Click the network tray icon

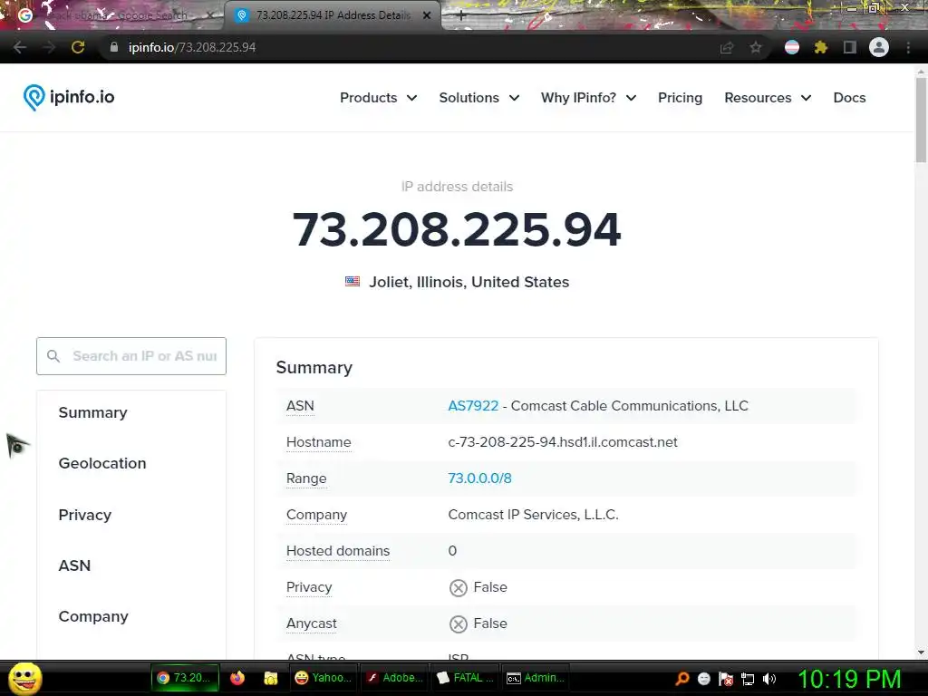click(x=748, y=679)
